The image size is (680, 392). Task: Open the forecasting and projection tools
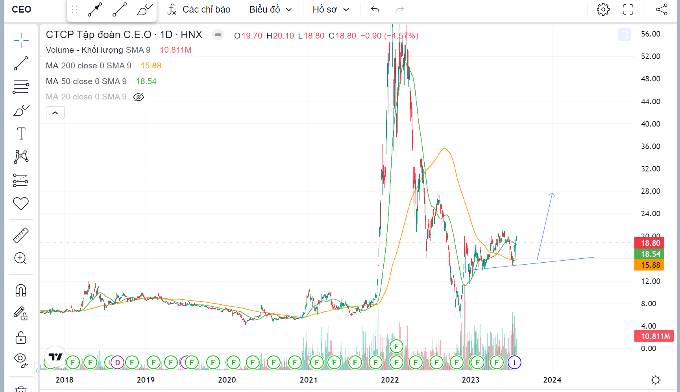(x=21, y=180)
